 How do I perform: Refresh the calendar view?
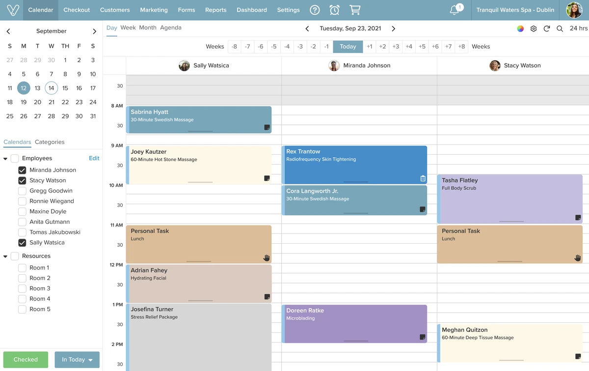(547, 29)
